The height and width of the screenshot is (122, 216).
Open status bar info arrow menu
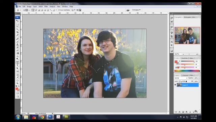pos(53,114)
